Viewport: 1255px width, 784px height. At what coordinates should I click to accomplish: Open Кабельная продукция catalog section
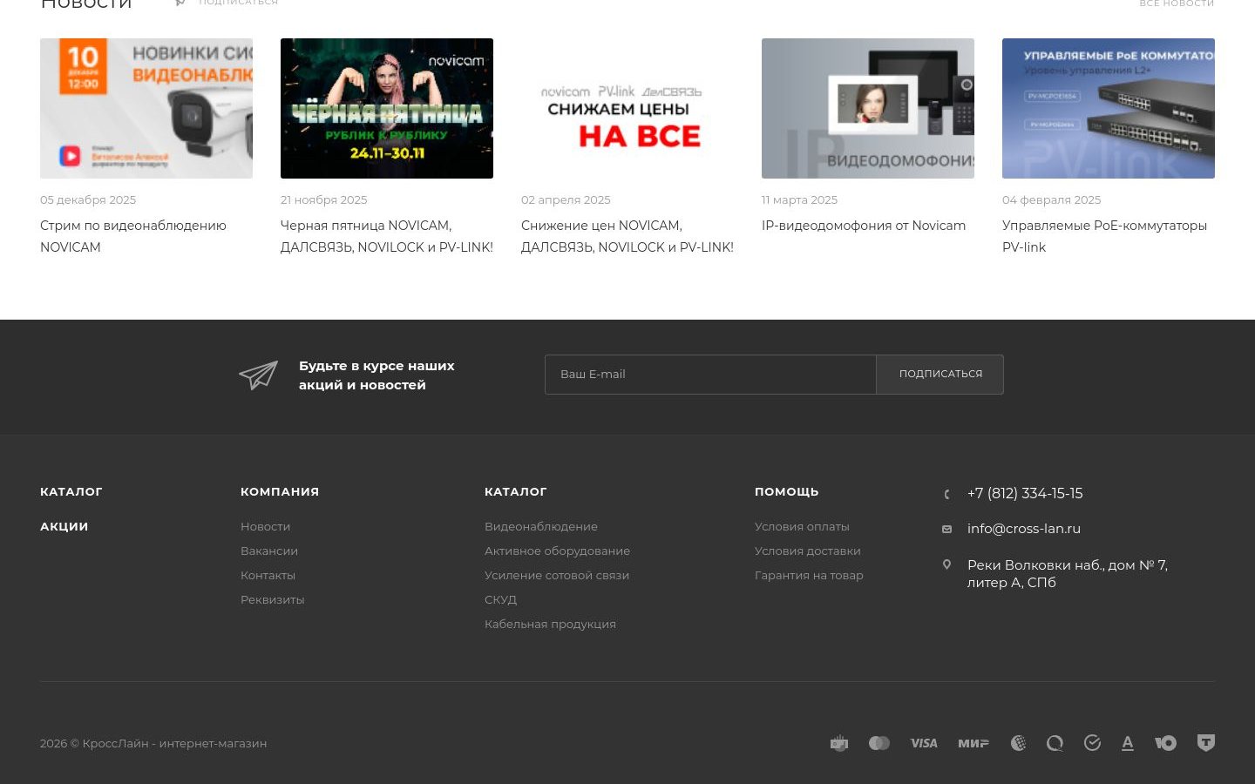(x=551, y=624)
